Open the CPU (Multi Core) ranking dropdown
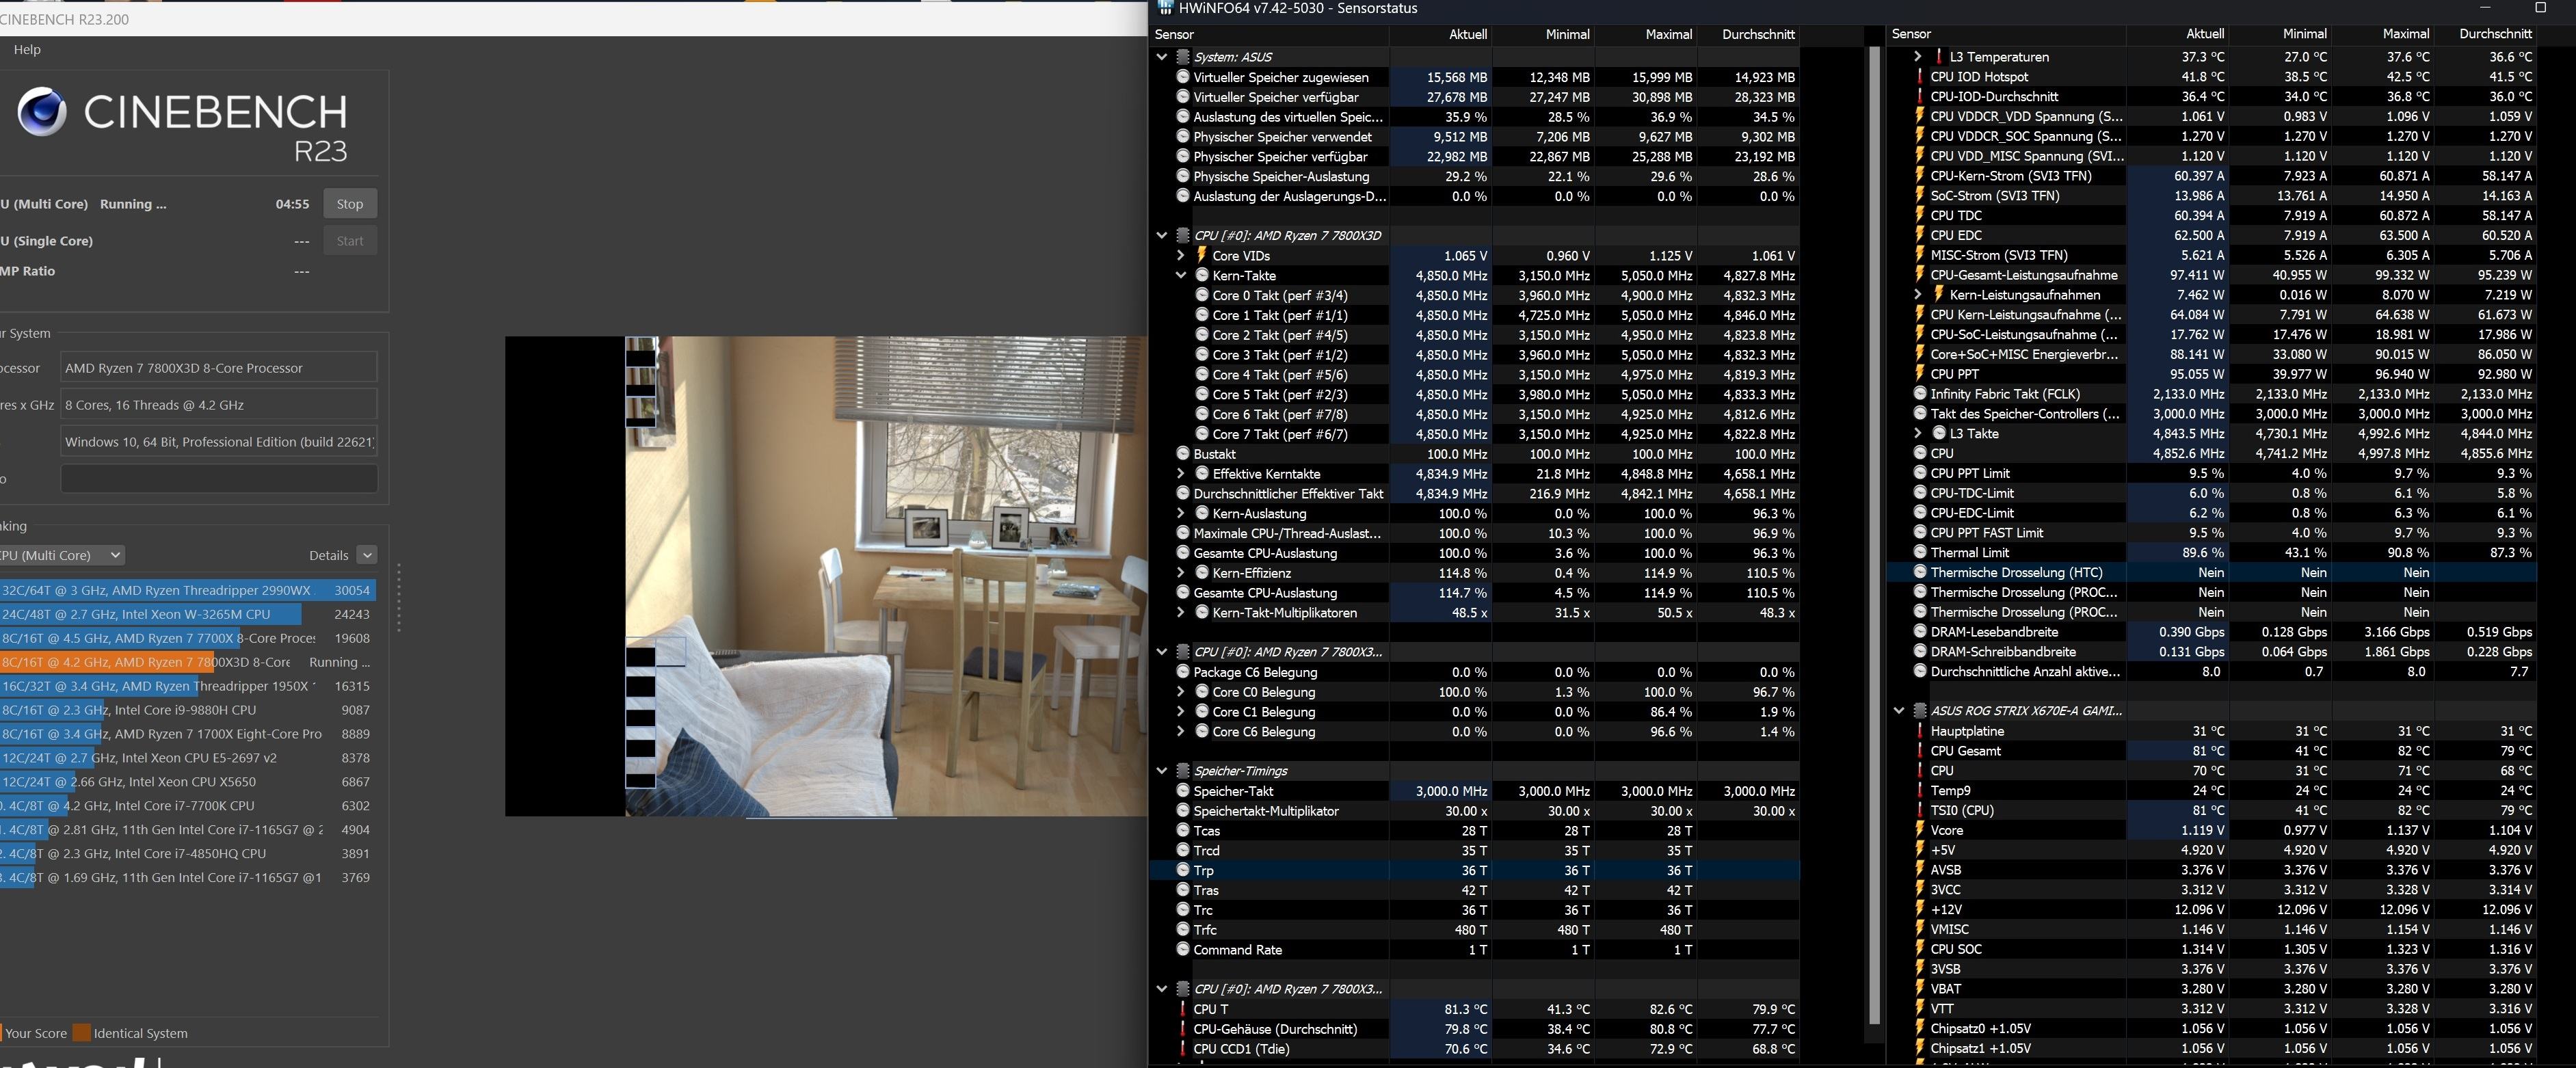The height and width of the screenshot is (1068, 2576). pyautogui.click(x=62, y=555)
